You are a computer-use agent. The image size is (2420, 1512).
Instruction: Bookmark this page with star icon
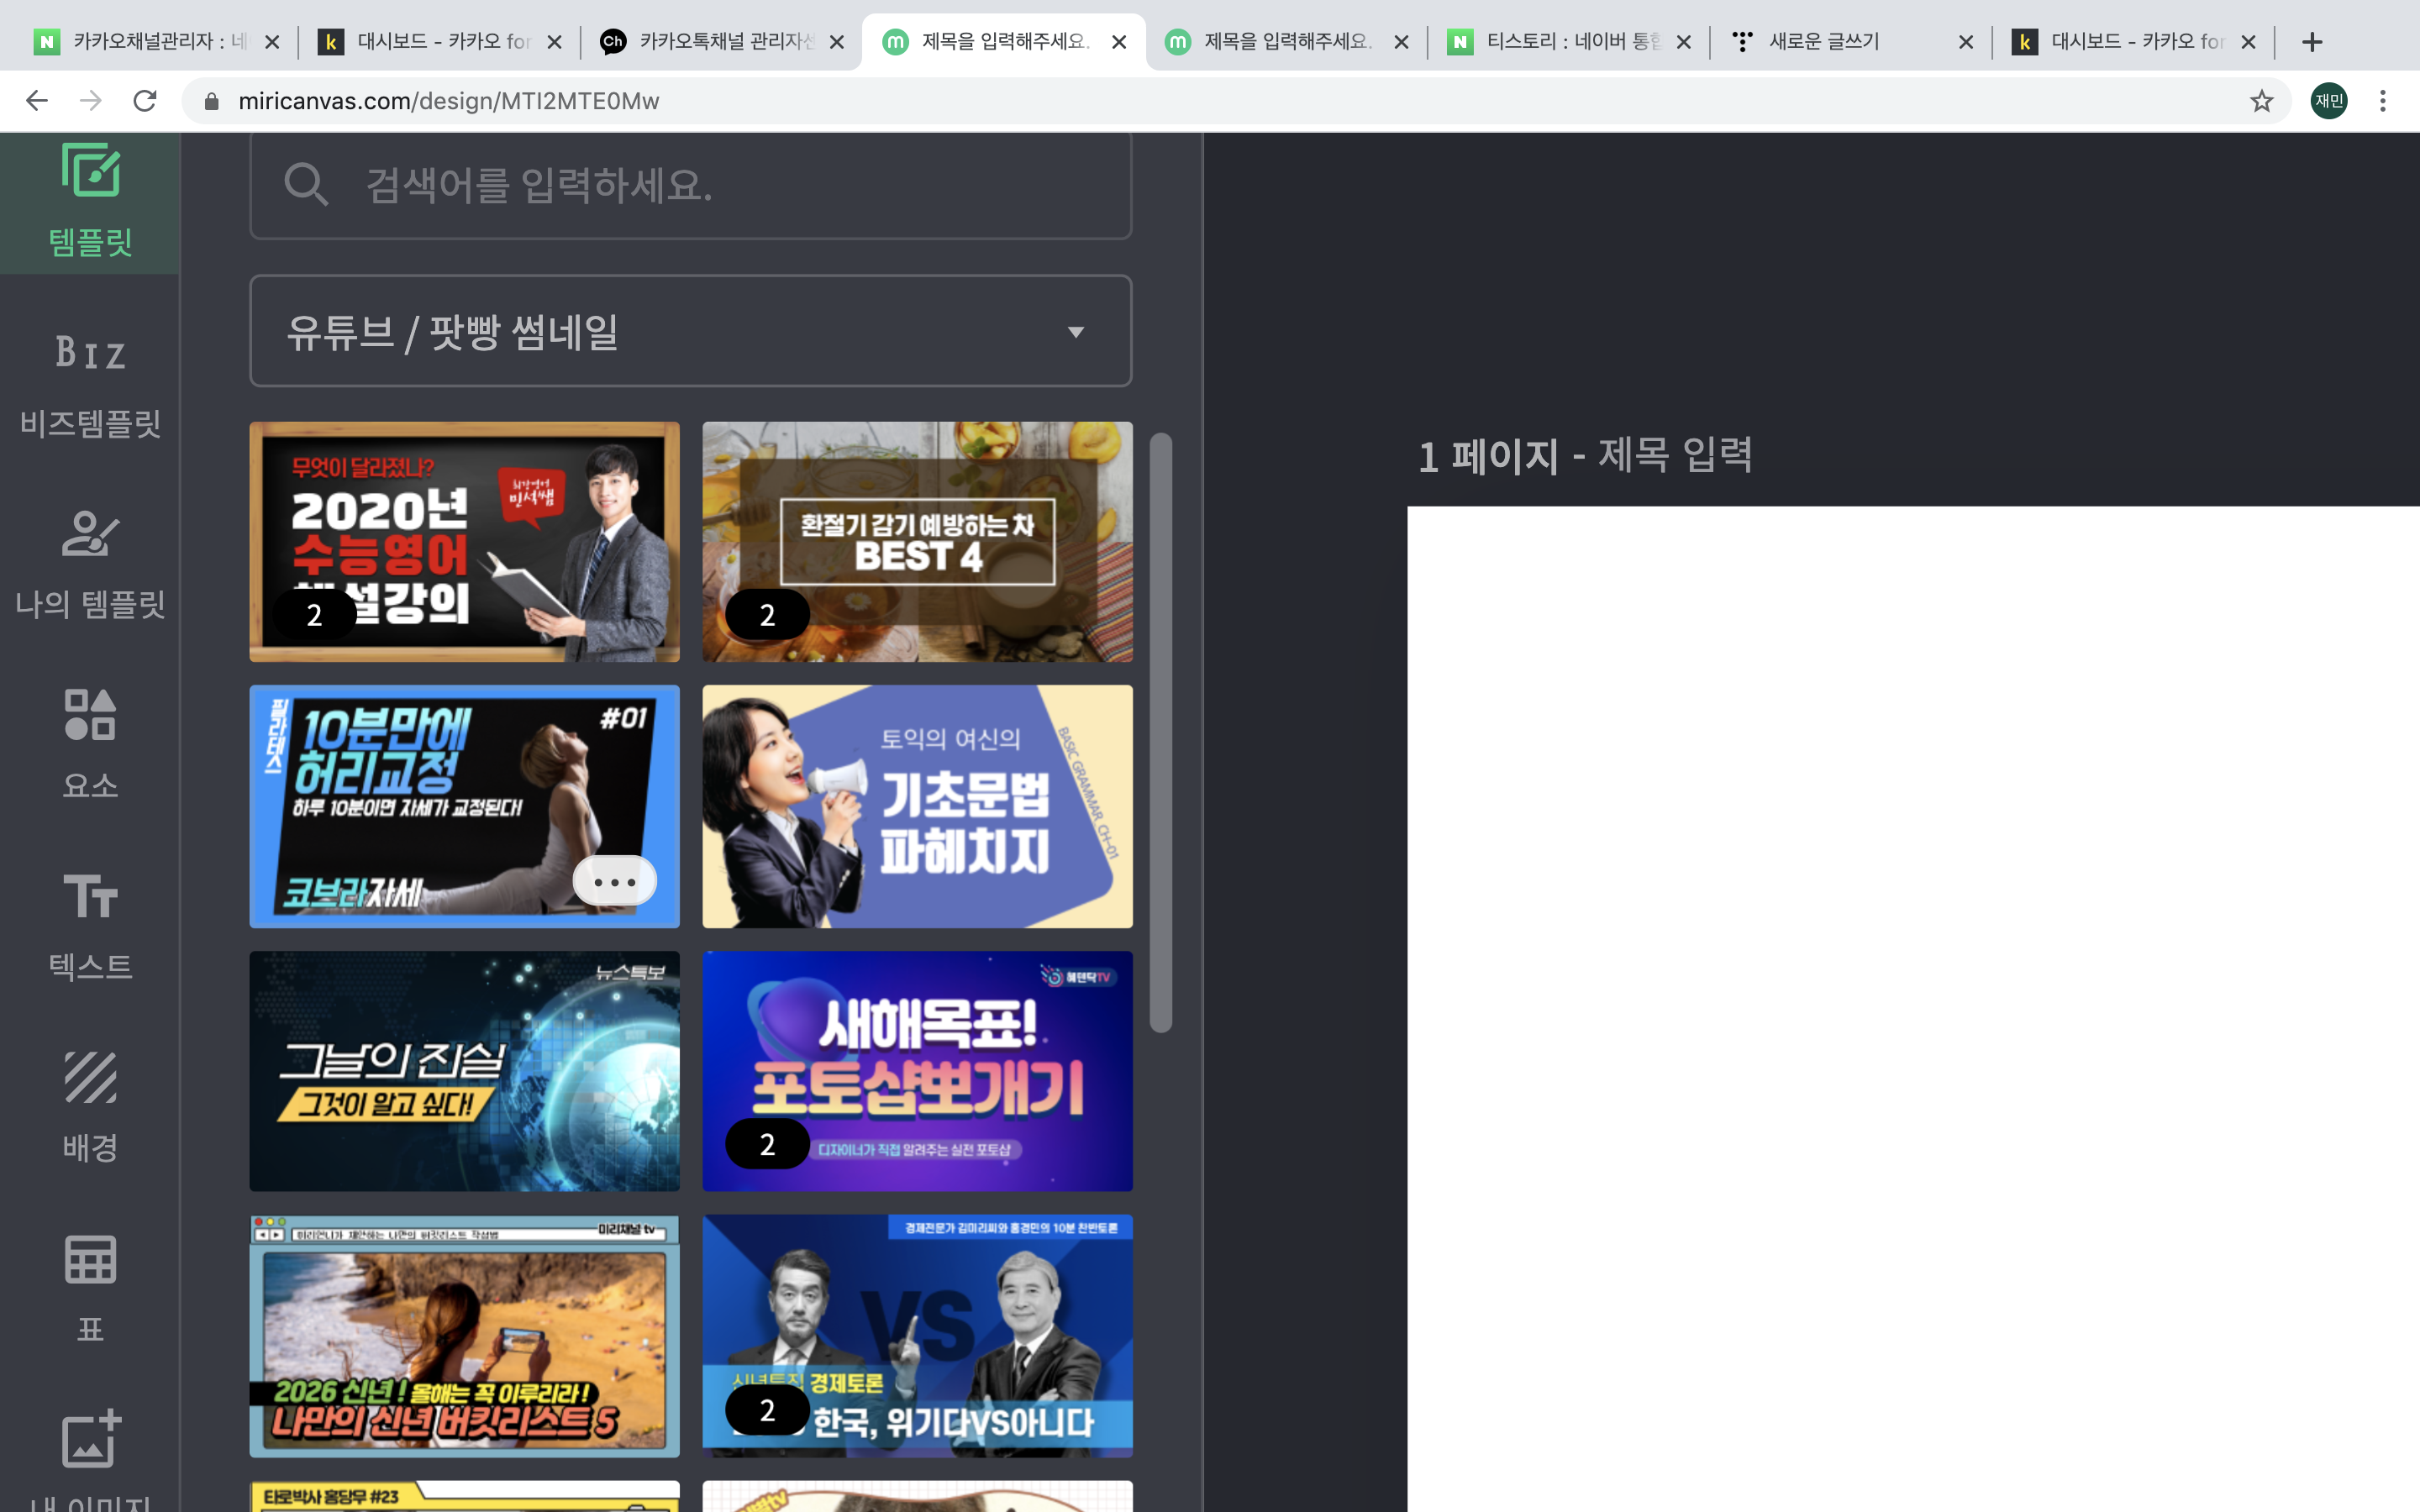(x=2261, y=101)
